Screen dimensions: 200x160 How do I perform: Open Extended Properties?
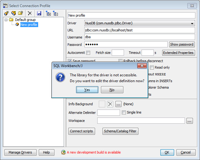[x=178, y=53]
